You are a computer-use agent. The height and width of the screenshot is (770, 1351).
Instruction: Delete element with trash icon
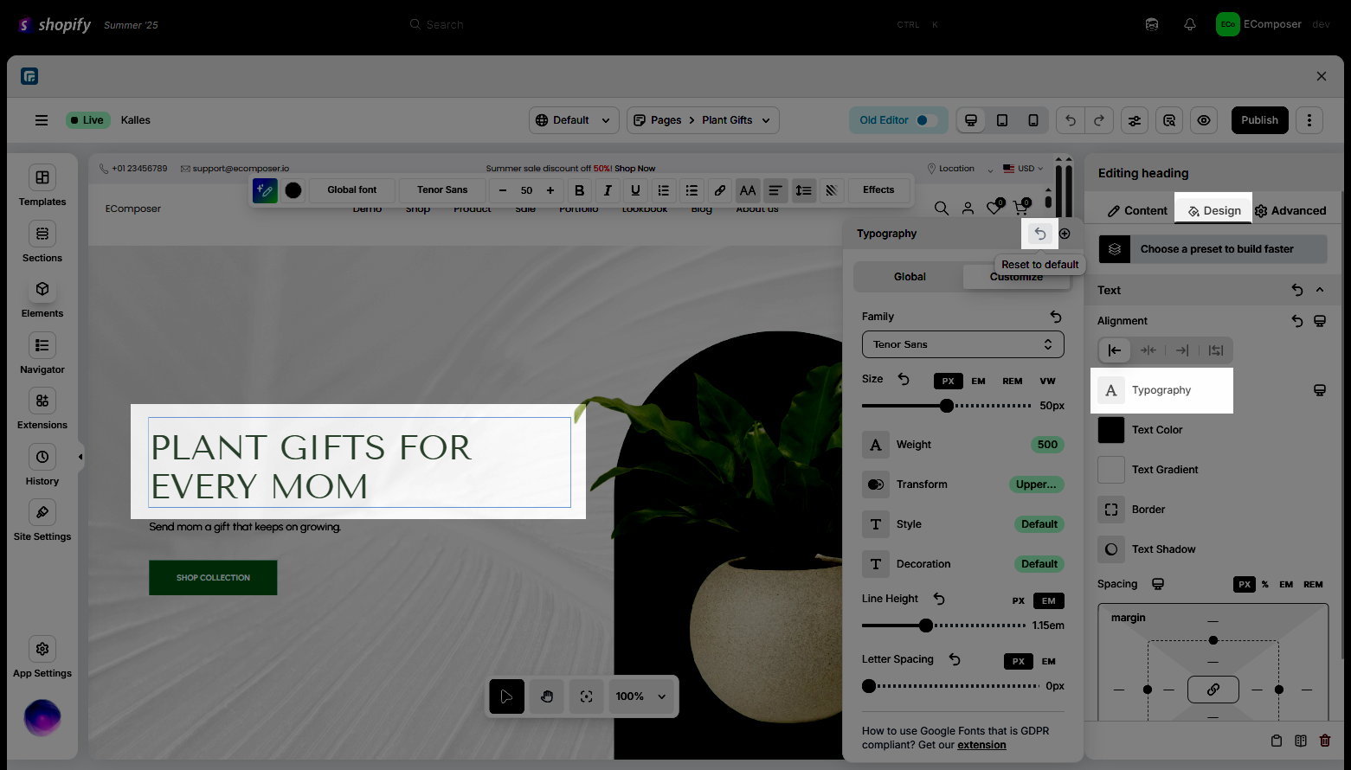click(1325, 741)
